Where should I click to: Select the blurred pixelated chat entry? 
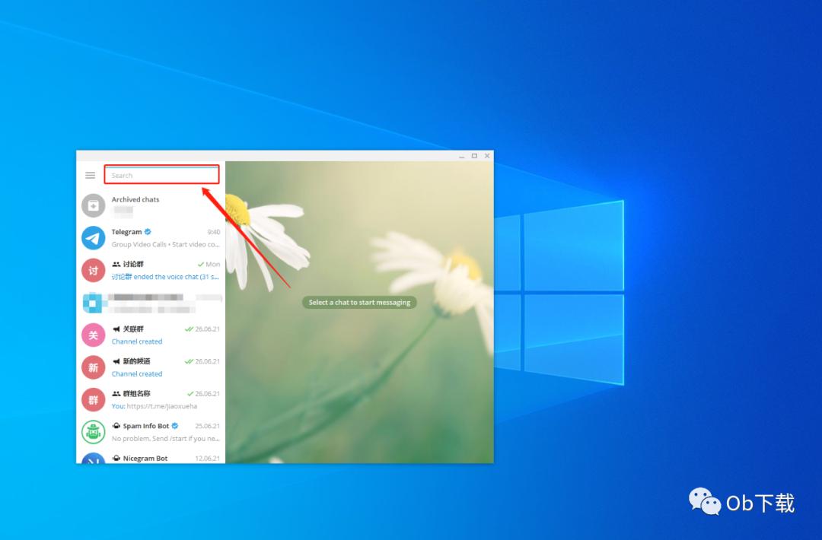tap(151, 303)
